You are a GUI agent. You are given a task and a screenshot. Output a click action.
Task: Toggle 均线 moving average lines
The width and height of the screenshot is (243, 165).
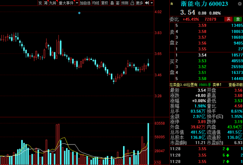[96, 3]
